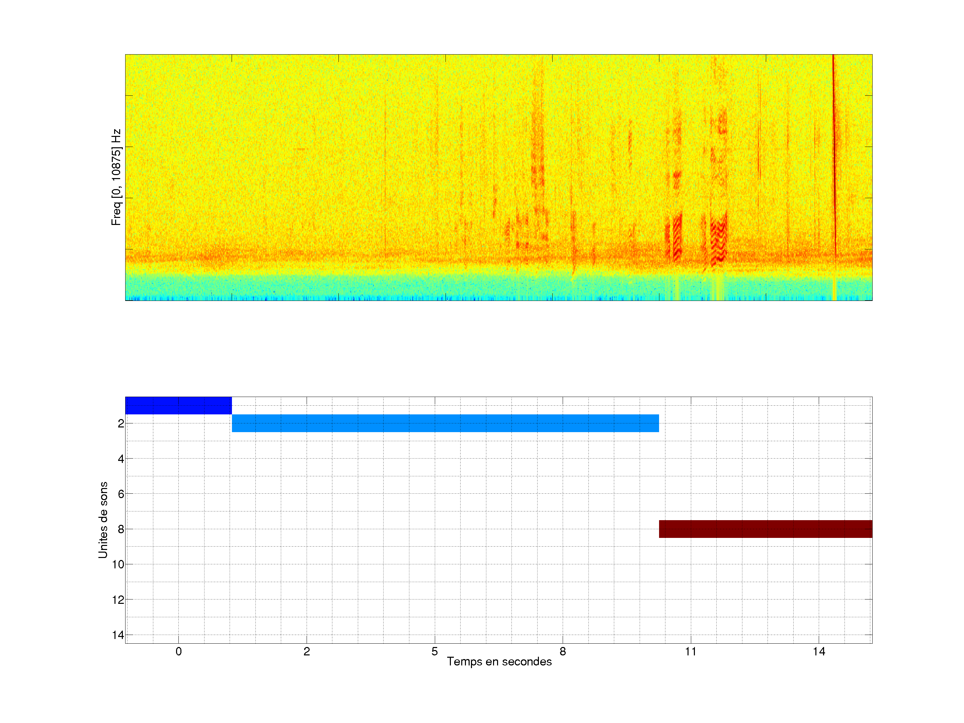Click the red zigzag chirp pattern in spectrogram

(718, 242)
